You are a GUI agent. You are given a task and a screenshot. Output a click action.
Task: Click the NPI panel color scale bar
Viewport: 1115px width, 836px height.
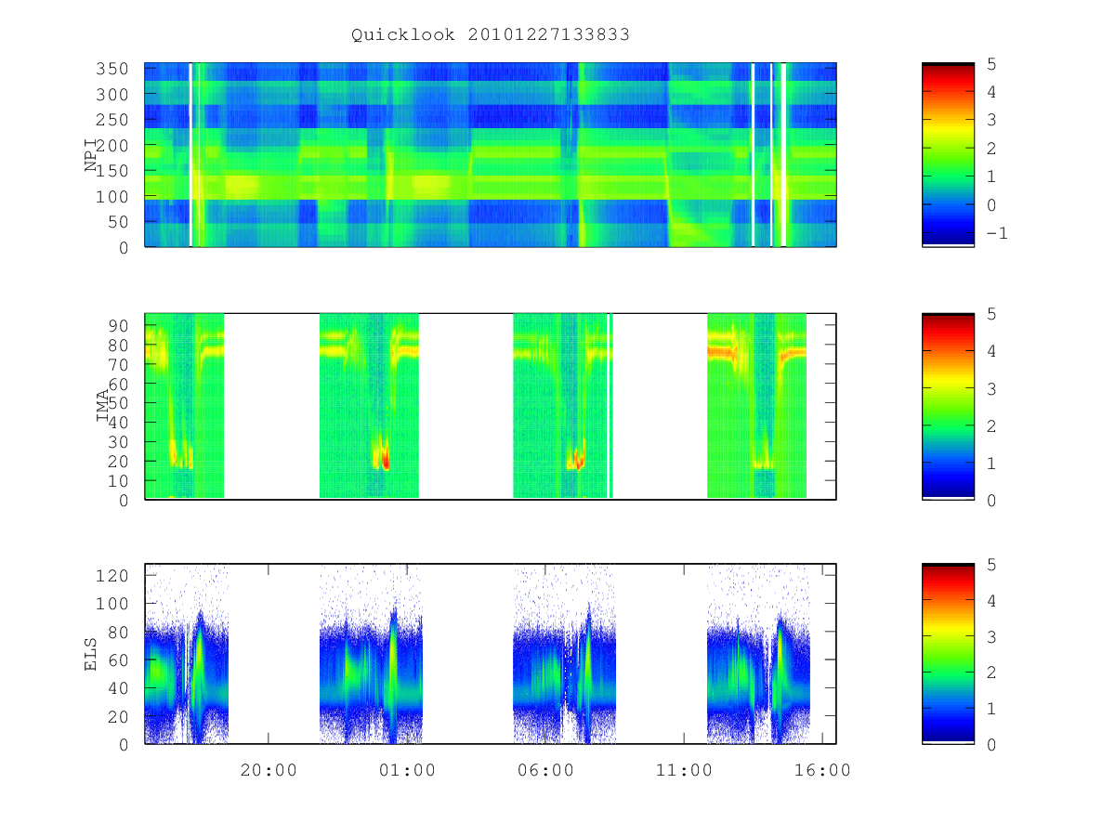(948, 154)
